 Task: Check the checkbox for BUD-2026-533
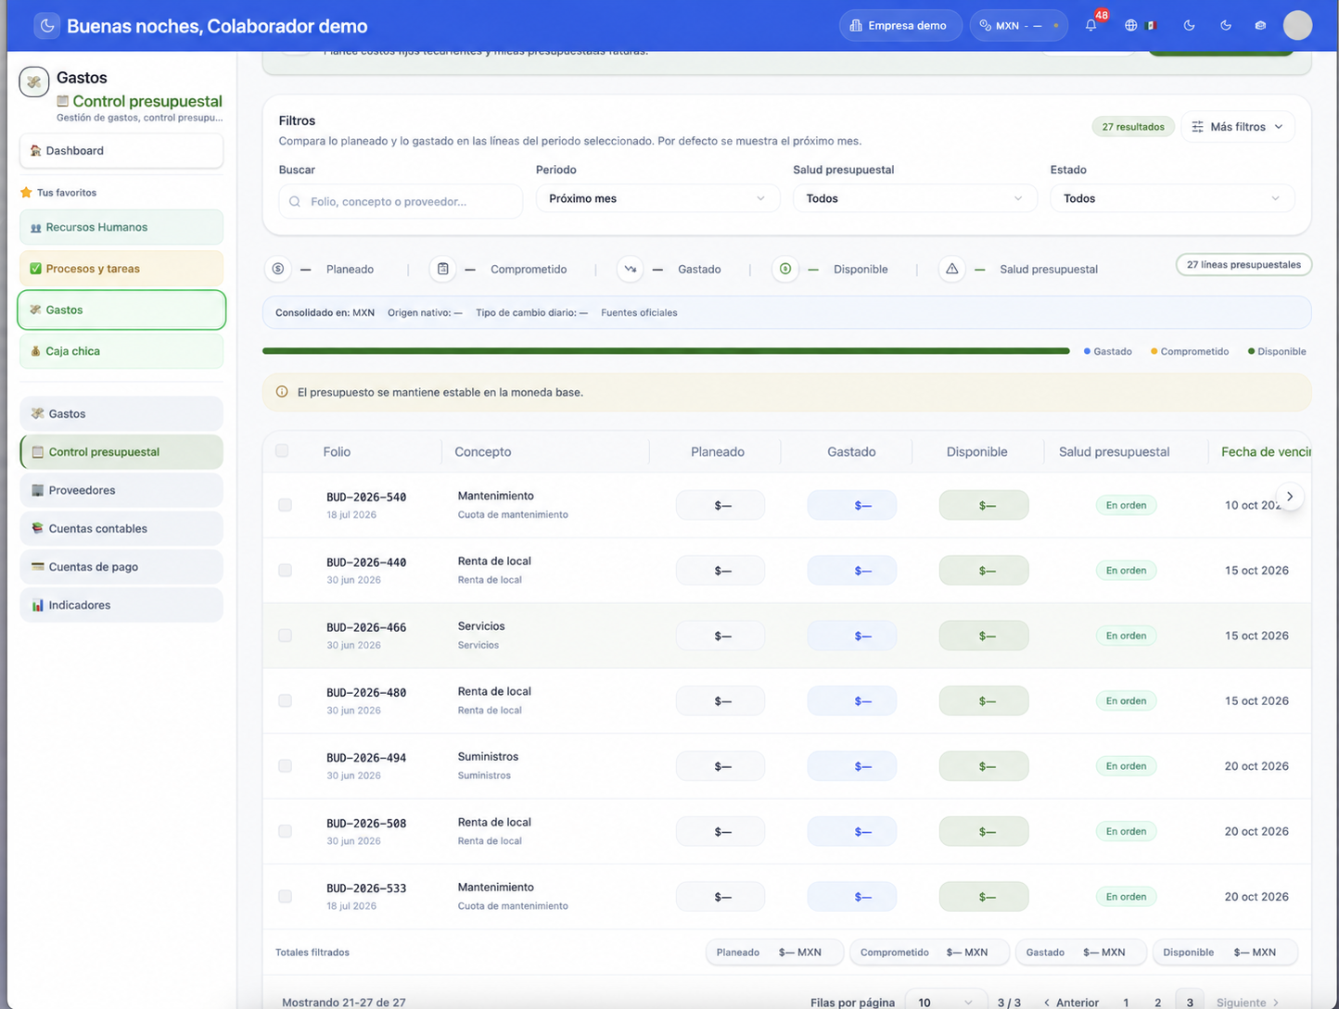tap(285, 897)
